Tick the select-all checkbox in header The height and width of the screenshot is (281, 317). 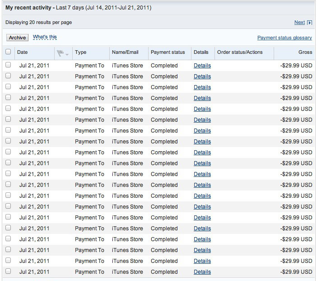click(8, 52)
